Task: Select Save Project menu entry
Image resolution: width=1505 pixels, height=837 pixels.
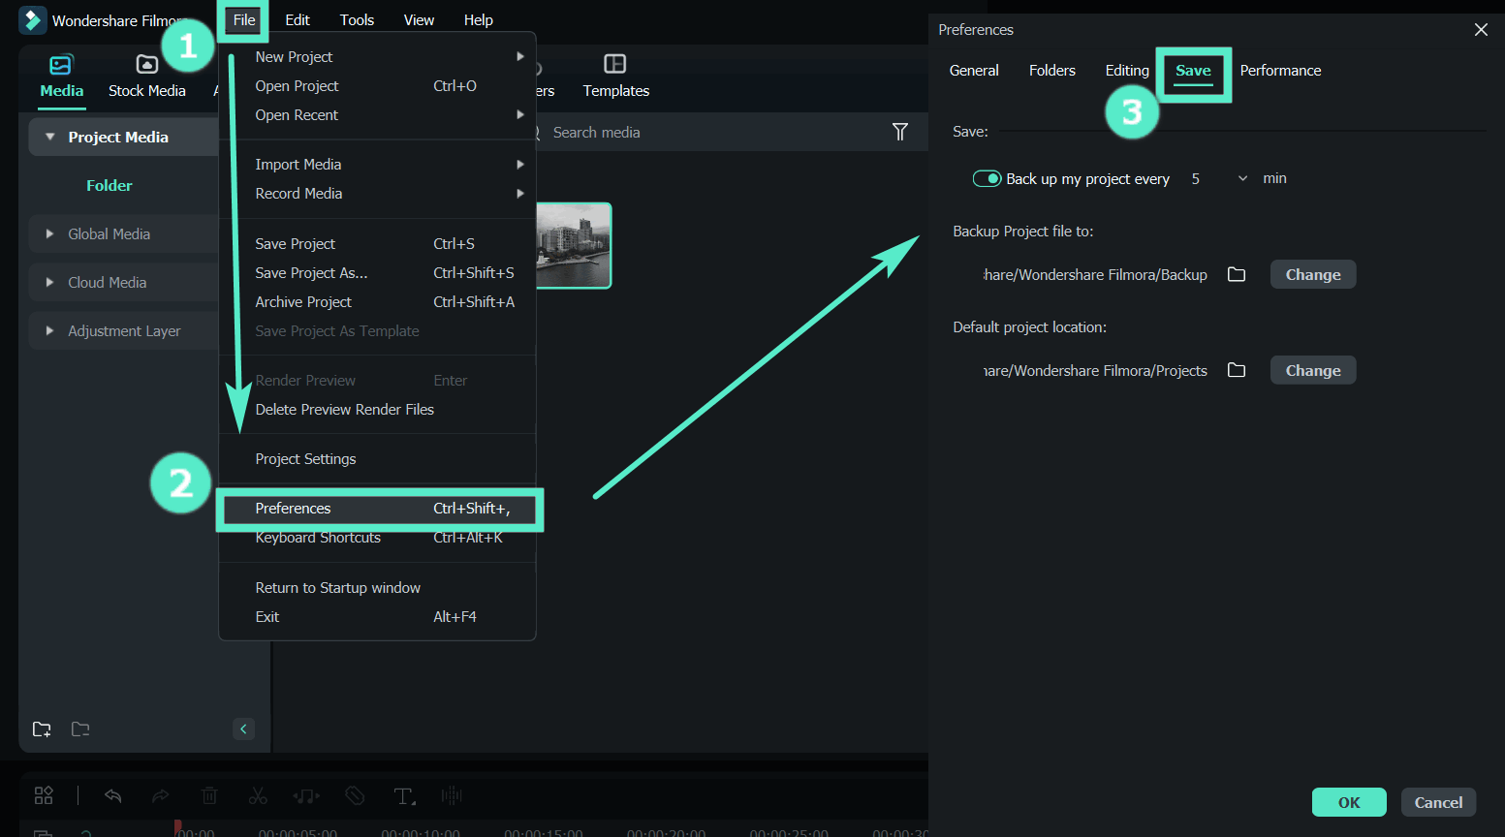Action: point(378,243)
